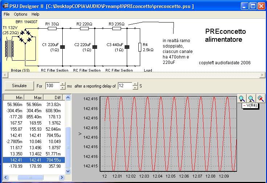Select the C1 220uF capacitor symbol
The height and width of the screenshot is (183, 267).
(62, 47)
